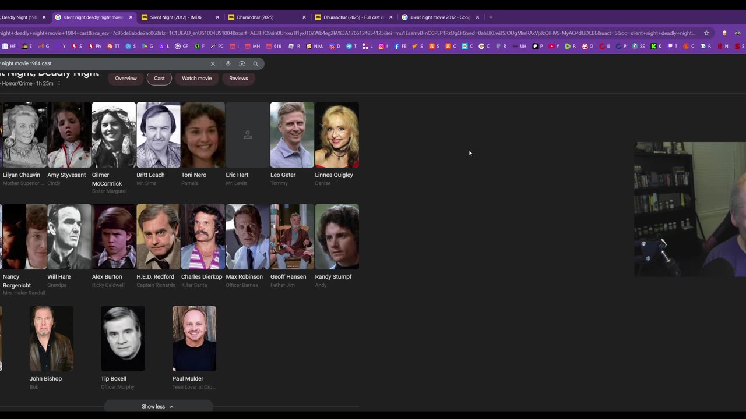Open the Kick K bookmark

[x=656, y=46]
